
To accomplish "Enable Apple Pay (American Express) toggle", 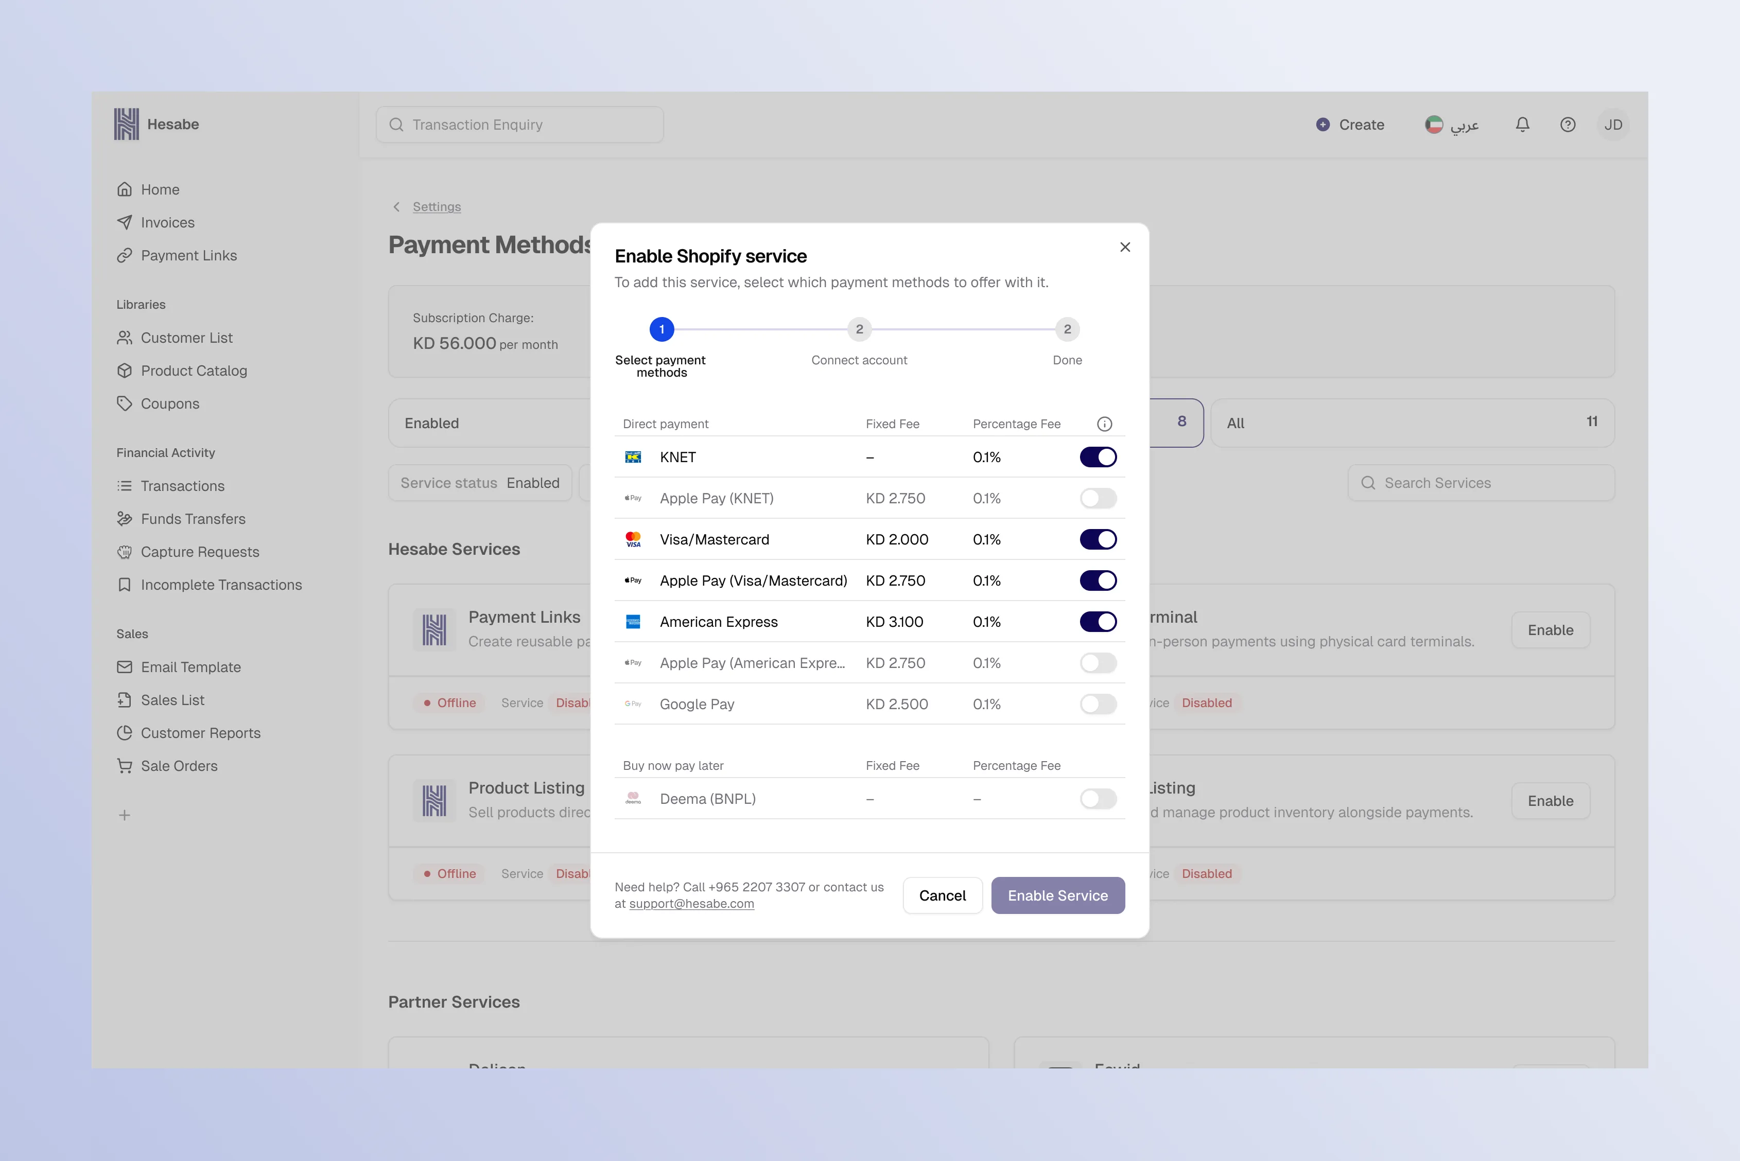I will tap(1098, 663).
